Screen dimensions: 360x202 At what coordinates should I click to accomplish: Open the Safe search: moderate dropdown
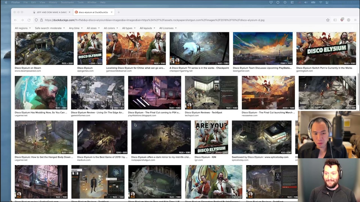click(50, 28)
